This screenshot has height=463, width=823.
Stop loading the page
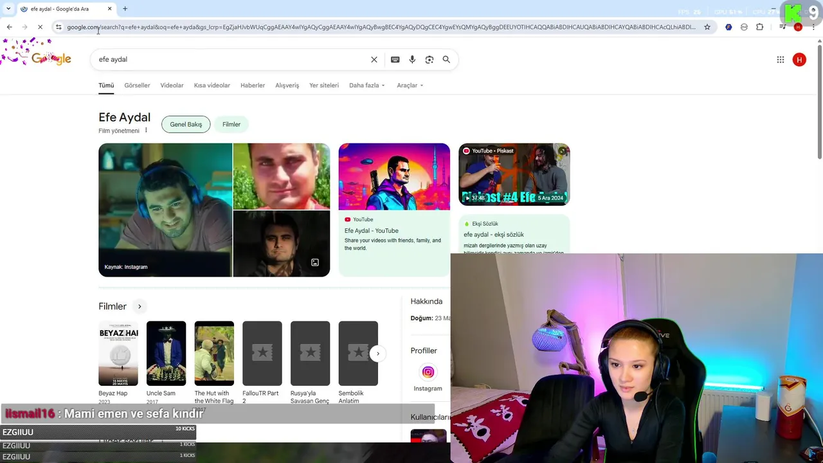40,27
